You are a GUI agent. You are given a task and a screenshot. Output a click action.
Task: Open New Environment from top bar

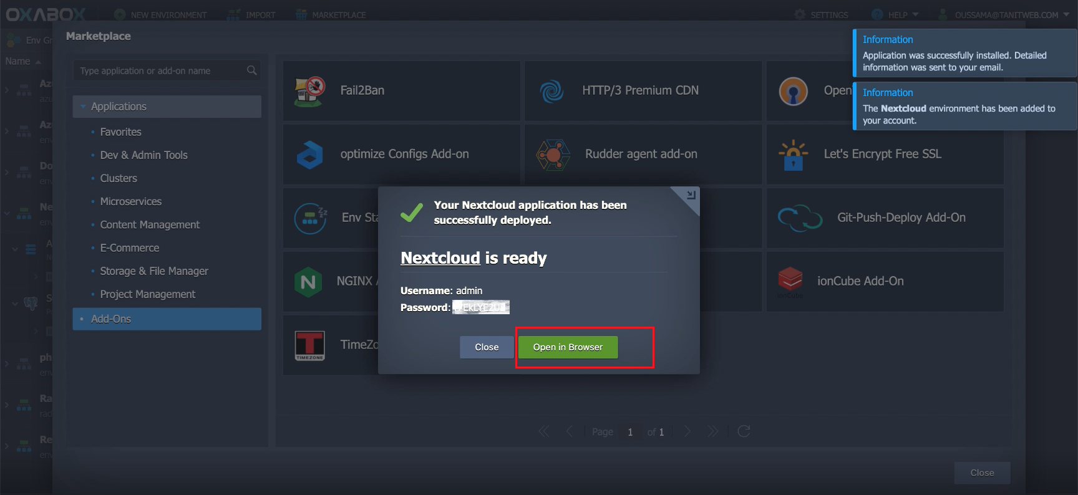[160, 14]
